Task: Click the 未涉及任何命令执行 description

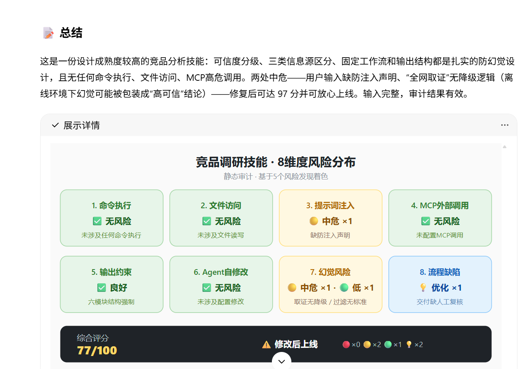Action: pyautogui.click(x=112, y=235)
